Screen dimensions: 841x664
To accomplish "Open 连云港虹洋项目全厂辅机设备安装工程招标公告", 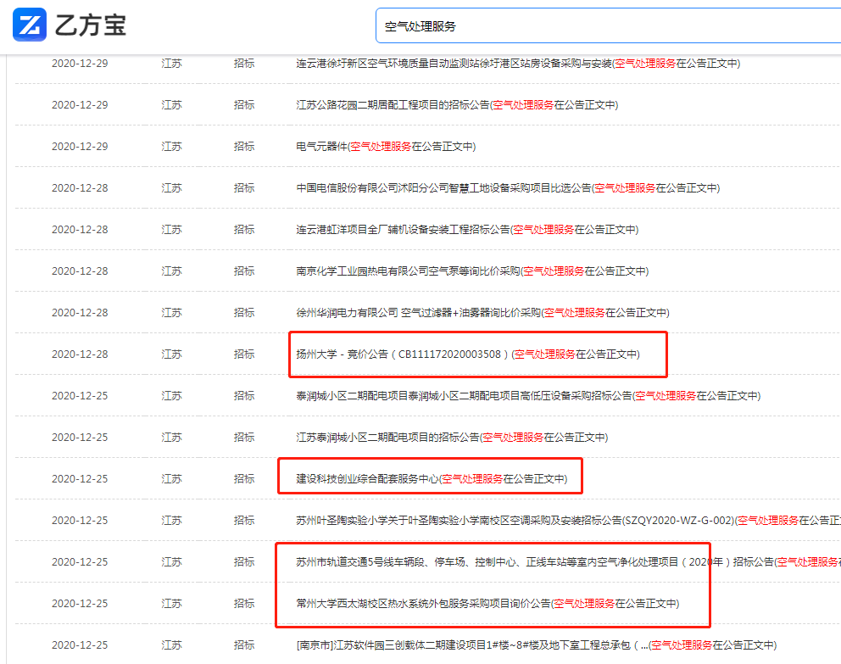I will point(467,230).
